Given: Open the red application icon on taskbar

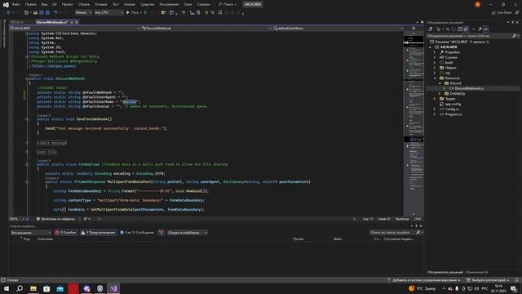Looking at the screenshot, I should tap(73, 288).
